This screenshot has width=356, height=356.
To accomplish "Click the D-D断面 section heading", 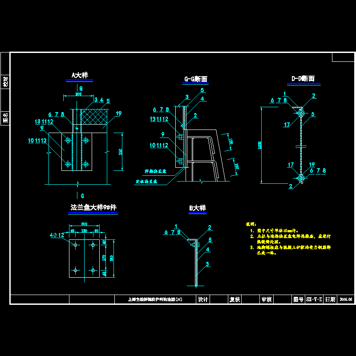I will pyautogui.click(x=303, y=78).
